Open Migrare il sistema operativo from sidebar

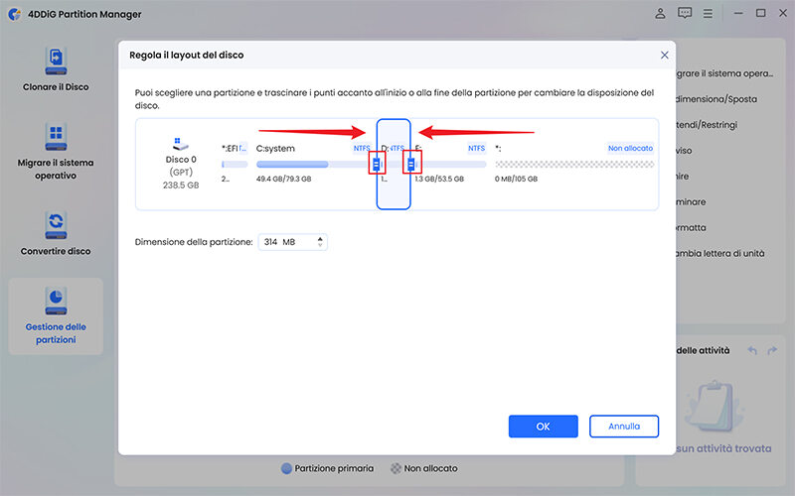(56, 137)
